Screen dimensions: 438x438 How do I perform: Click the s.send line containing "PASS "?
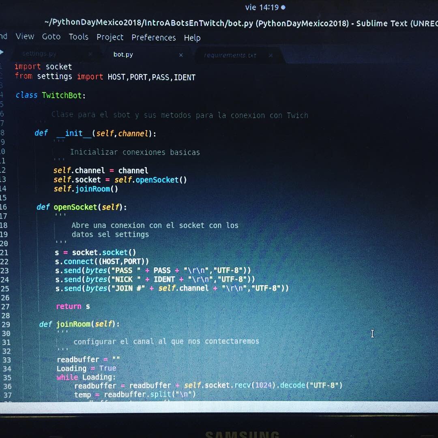pos(153,271)
